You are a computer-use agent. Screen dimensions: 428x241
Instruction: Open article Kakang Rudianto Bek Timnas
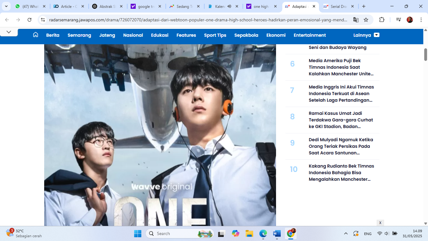(342, 173)
